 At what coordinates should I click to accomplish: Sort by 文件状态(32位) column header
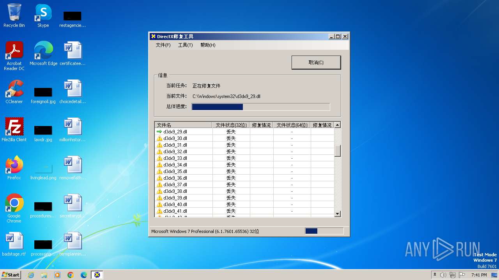coord(231,125)
